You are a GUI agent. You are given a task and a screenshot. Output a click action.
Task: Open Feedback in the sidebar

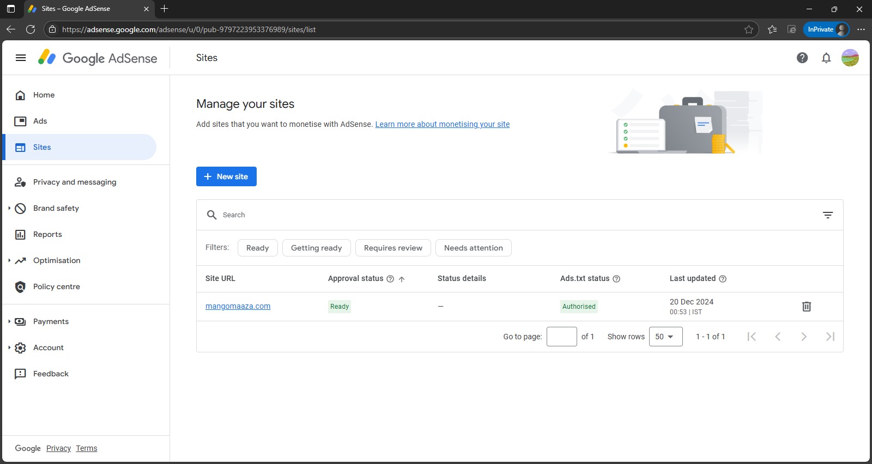click(79, 374)
